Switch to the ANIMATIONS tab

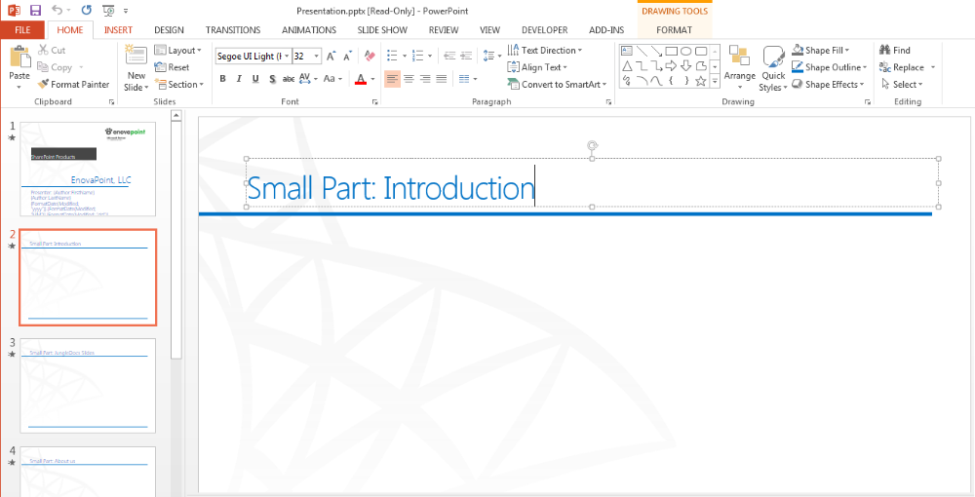pos(309,30)
